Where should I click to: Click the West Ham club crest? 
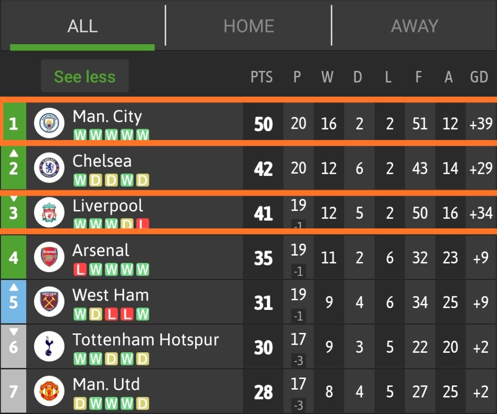coord(50,302)
